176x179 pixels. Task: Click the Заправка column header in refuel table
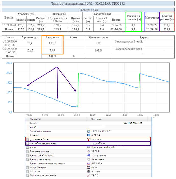[x=52, y=37]
